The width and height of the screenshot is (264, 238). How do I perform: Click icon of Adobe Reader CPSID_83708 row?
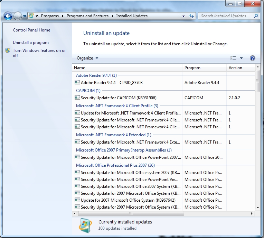(77, 82)
